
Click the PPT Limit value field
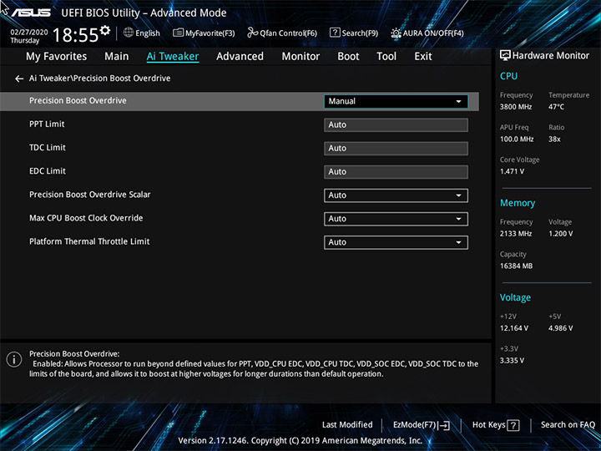(396, 125)
